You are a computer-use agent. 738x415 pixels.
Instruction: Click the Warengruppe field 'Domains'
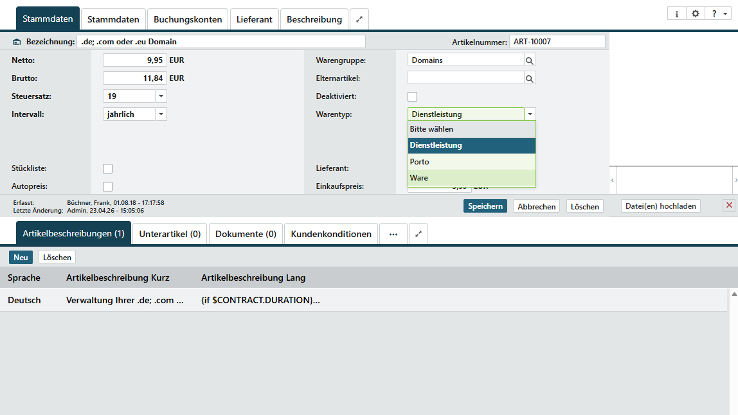click(x=465, y=60)
